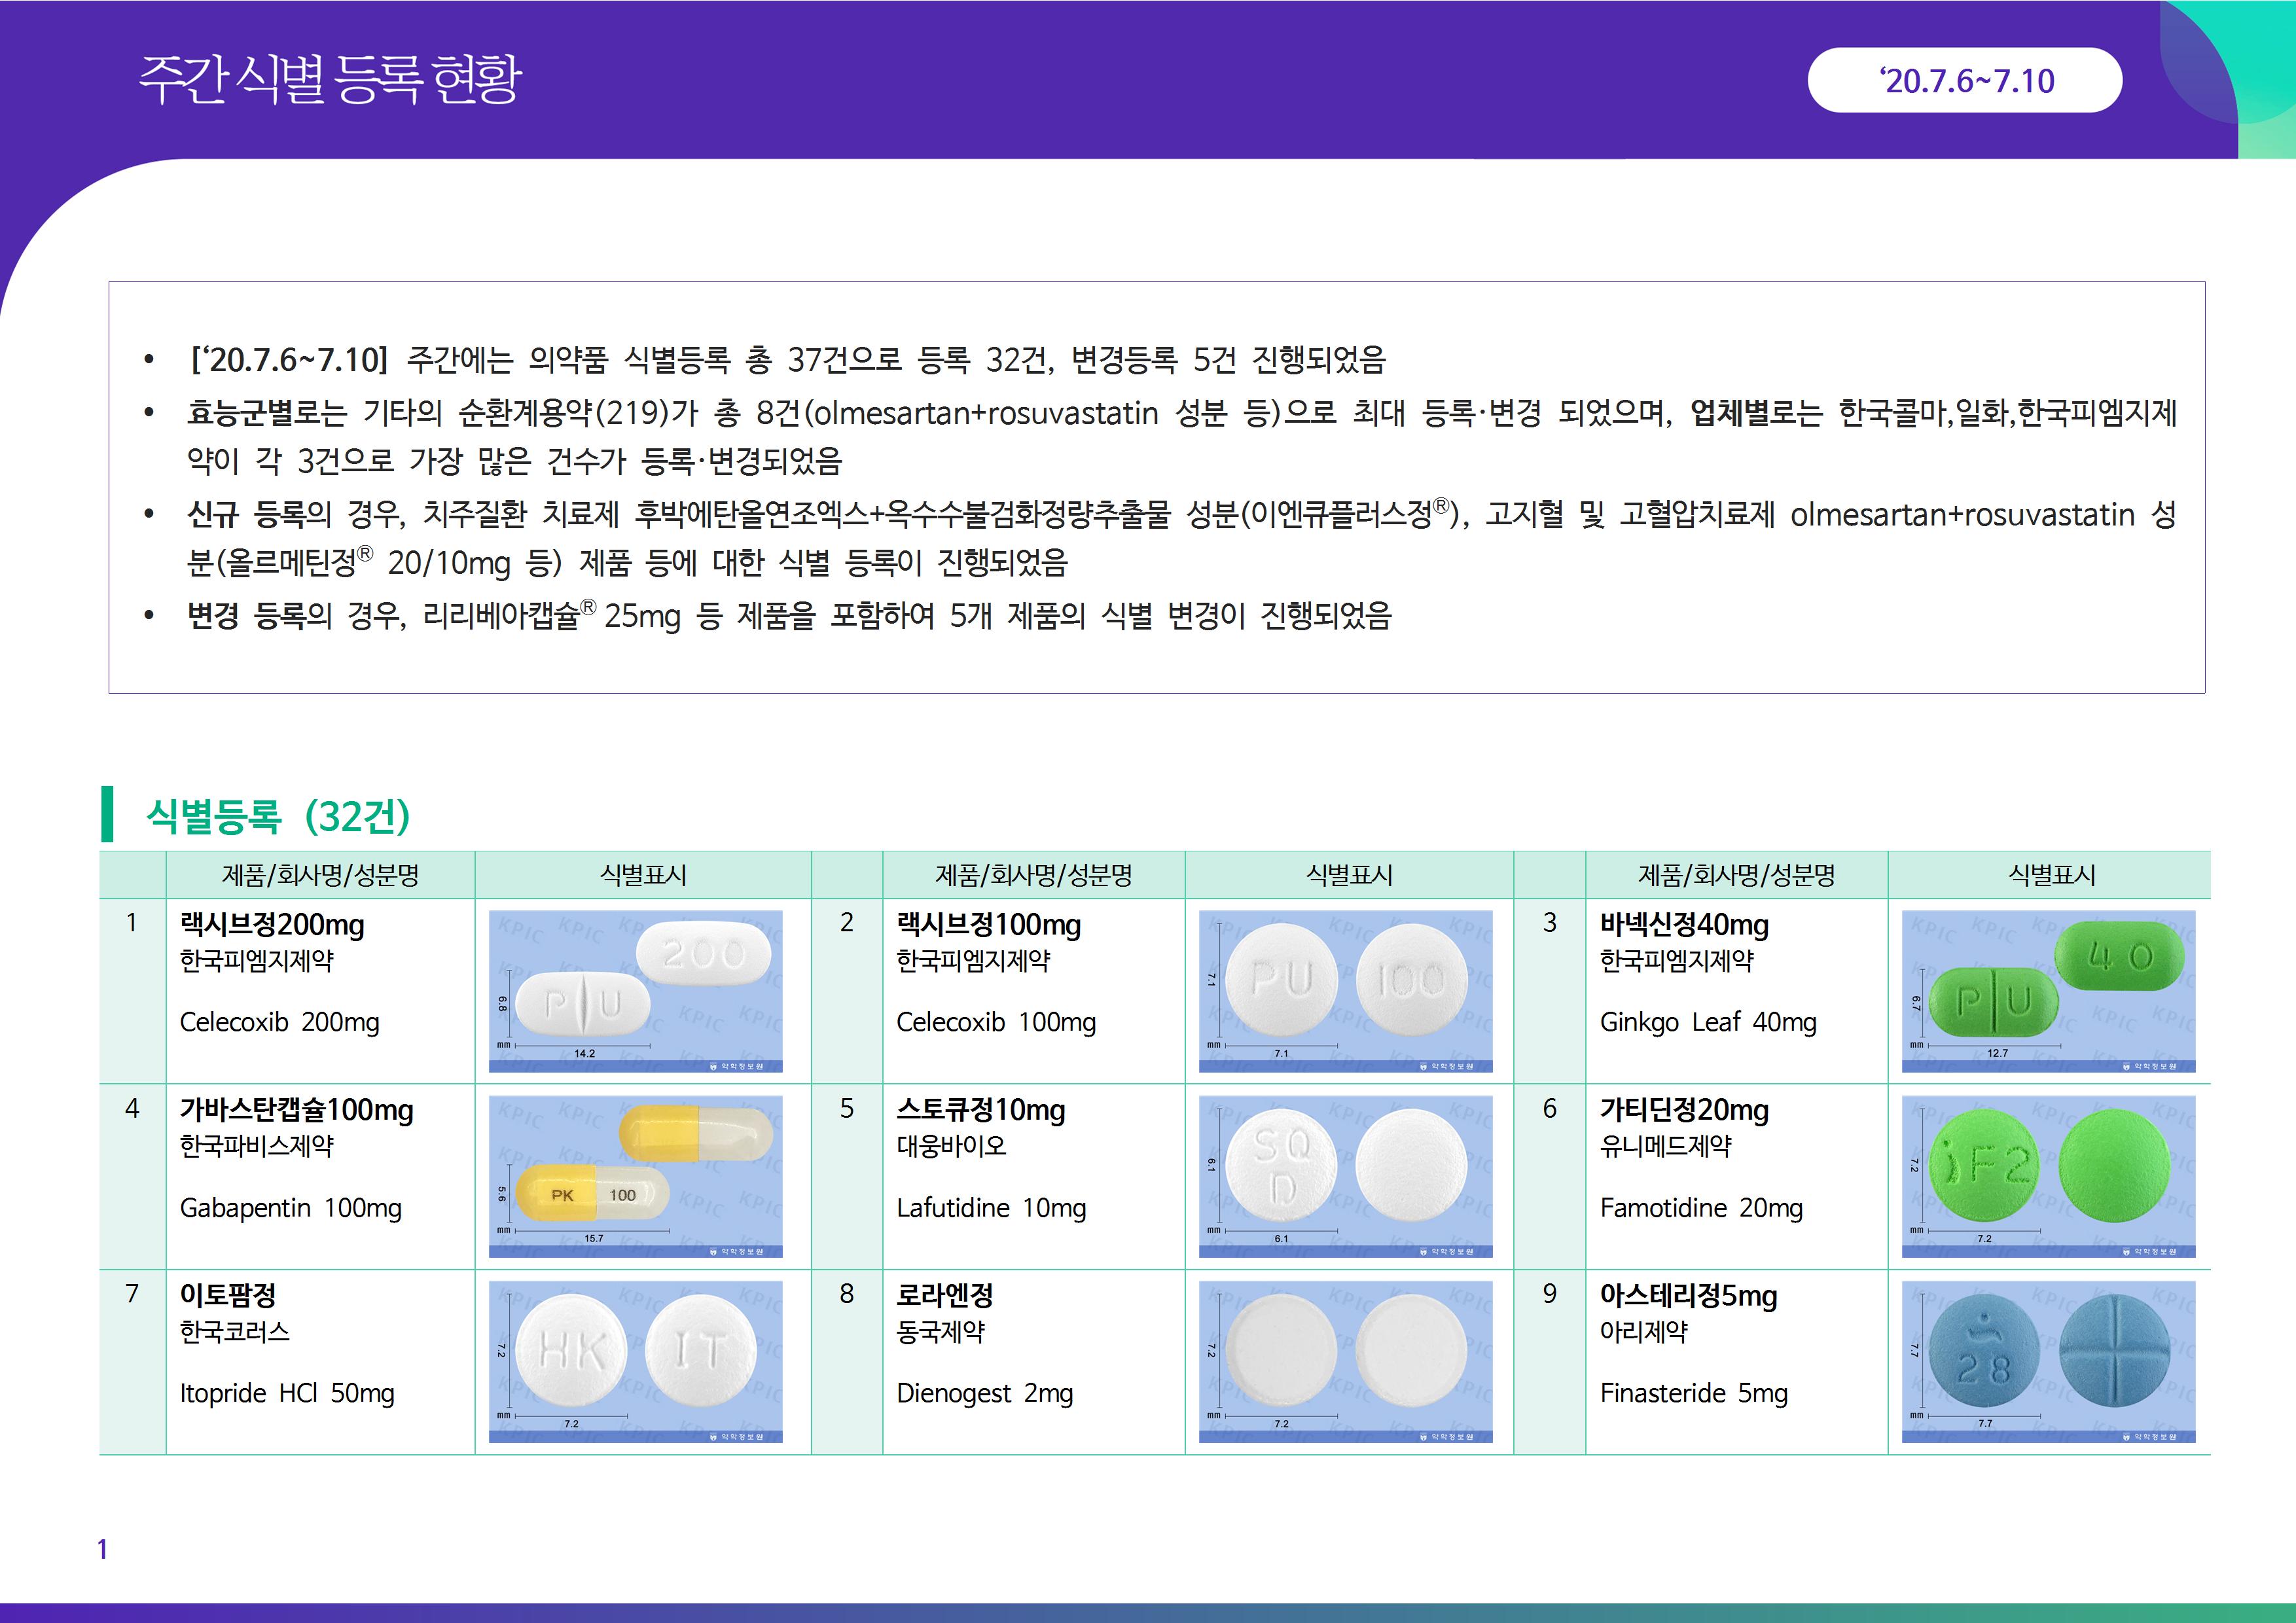Click the first 제품/회사명/성분명 column header
Viewport: 2296px width, 1623px height.
tap(320, 875)
